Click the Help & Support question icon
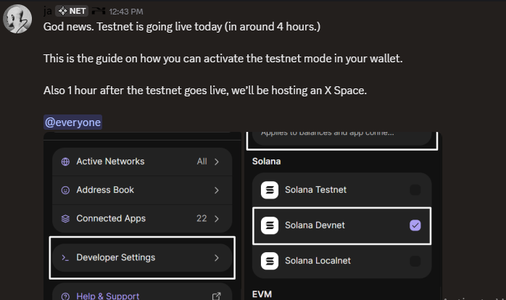 tap(65, 296)
